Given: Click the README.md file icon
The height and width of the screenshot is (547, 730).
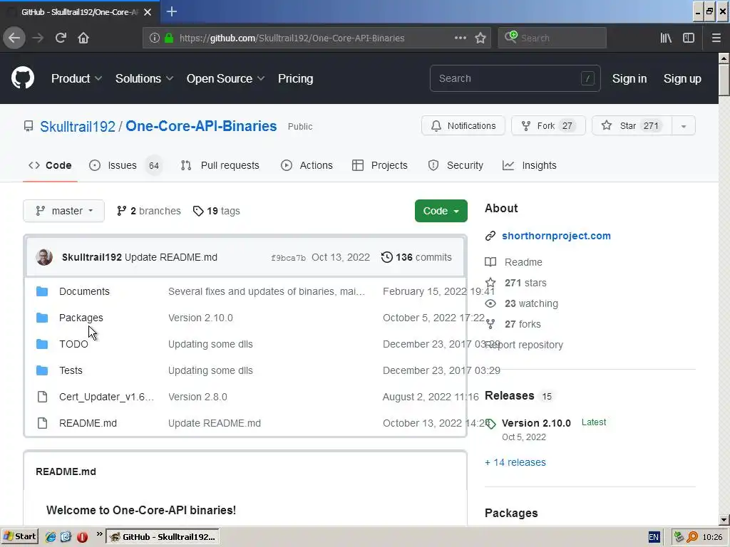Looking at the screenshot, I should tap(42, 423).
